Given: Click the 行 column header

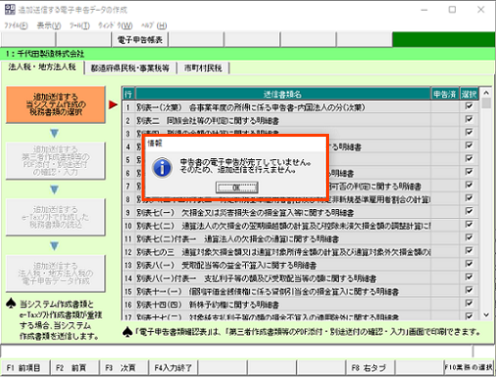Looking at the screenshot, I should click(128, 94).
